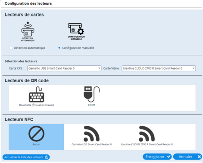Image resolution: width=203 pixels, height=163 pixels.
Task: Click Actualiser la liste des lecteurs button
Action: (26, 157)
